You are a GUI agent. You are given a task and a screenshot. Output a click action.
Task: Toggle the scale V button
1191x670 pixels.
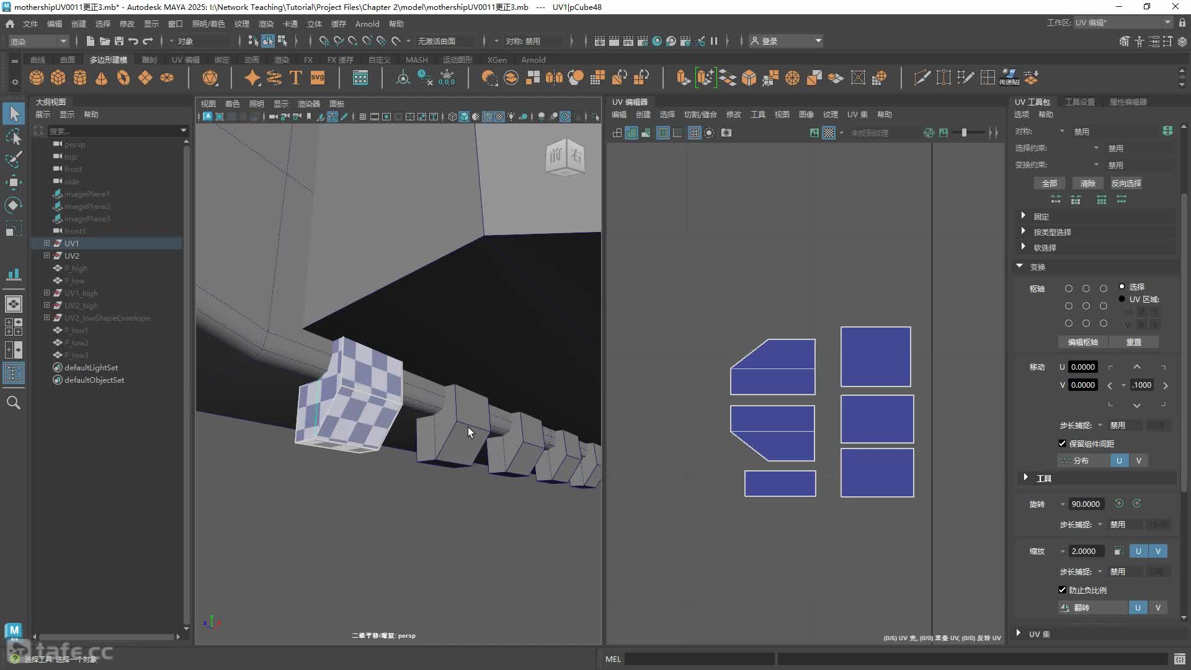[1158, 551]
